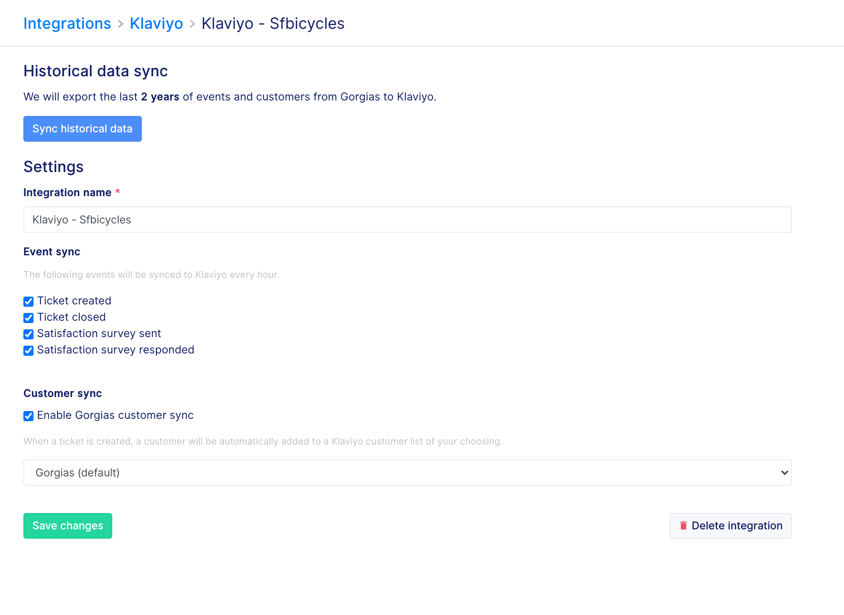This screenshot has width=844, height=615.
Task: Disable Enable Gorgias customer sync checkbox
Action: point(28,416)
